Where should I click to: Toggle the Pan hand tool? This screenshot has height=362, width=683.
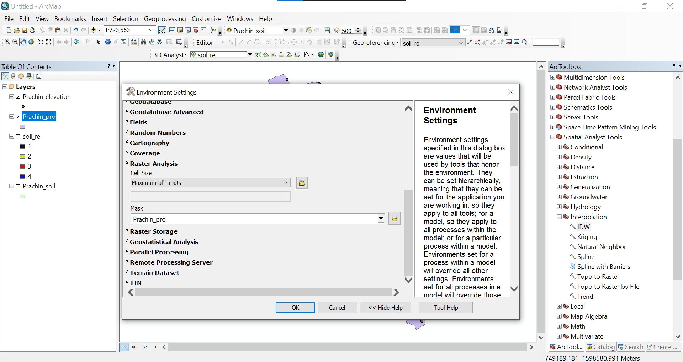click(x=23, y=42)
